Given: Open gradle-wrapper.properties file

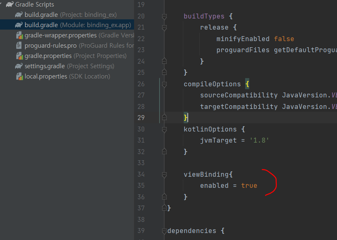Looking at the screenshot, I should 75,35.
